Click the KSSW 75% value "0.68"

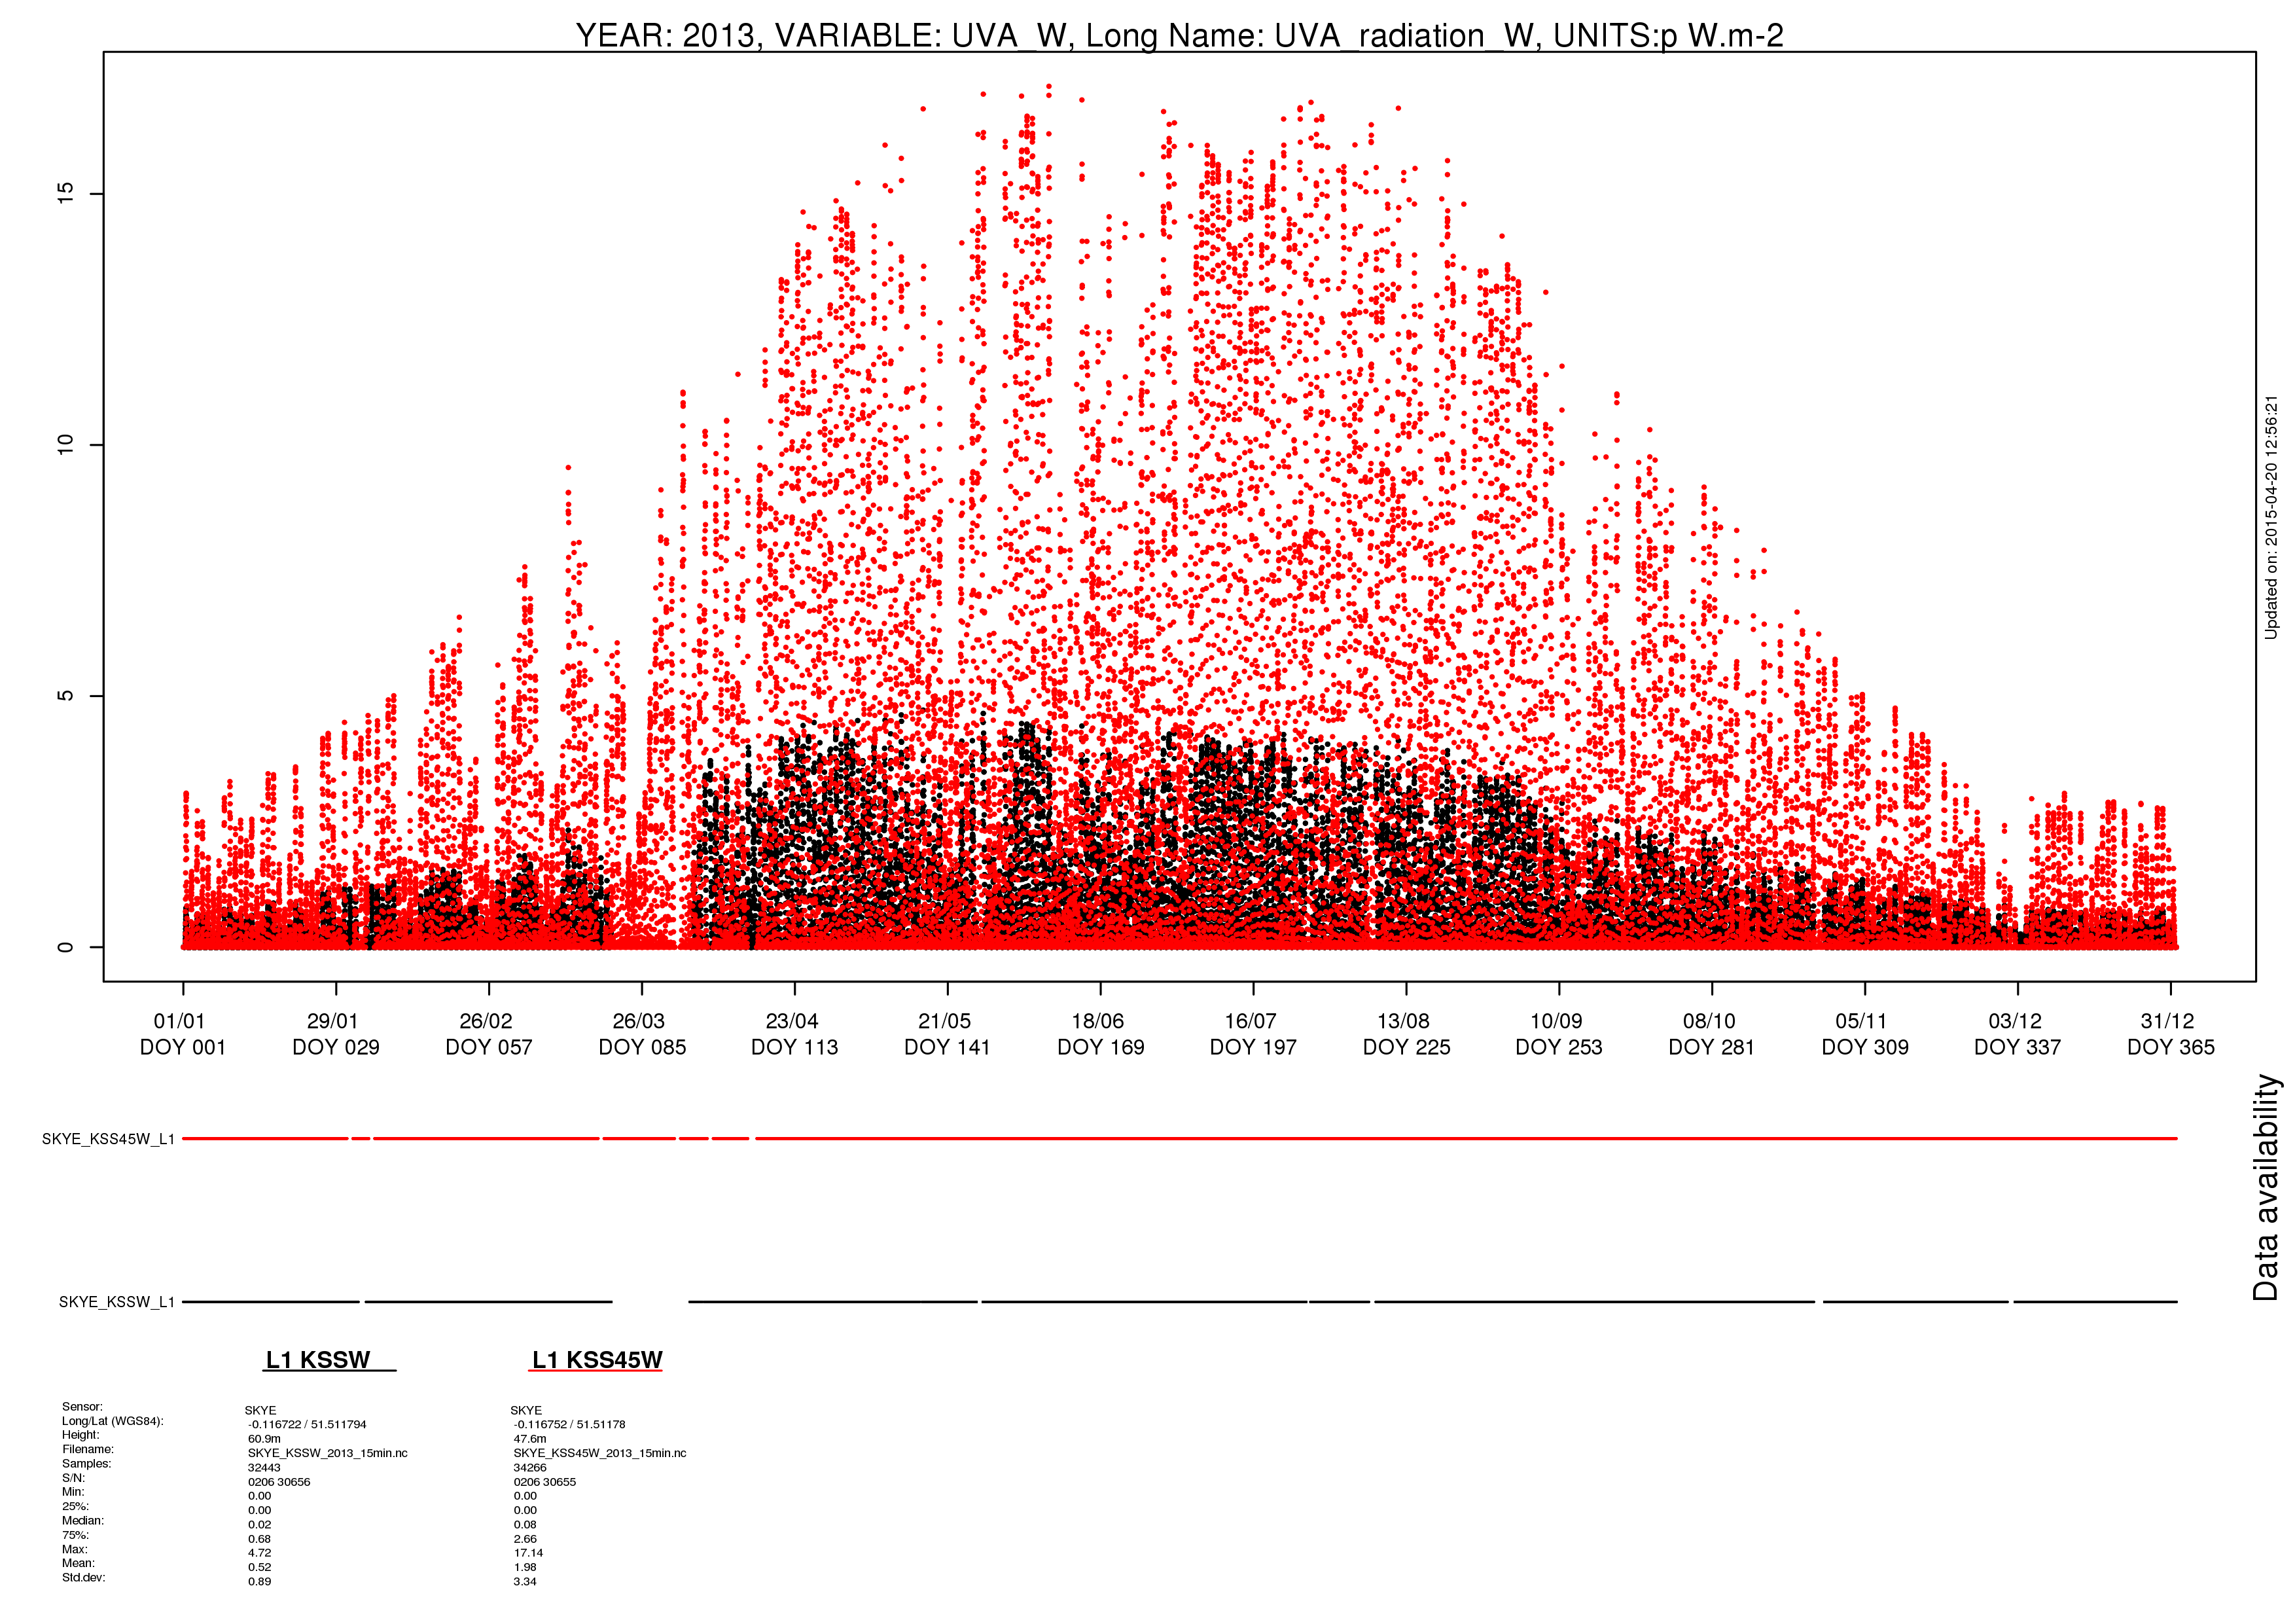tap(260, 1540)
